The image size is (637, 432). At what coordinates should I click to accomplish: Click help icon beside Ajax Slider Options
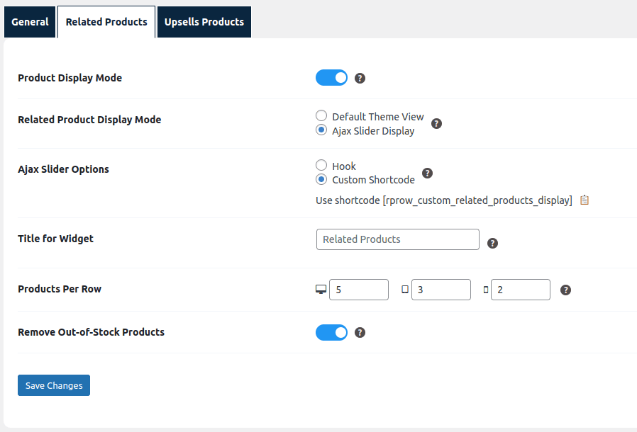pos(427,173)
